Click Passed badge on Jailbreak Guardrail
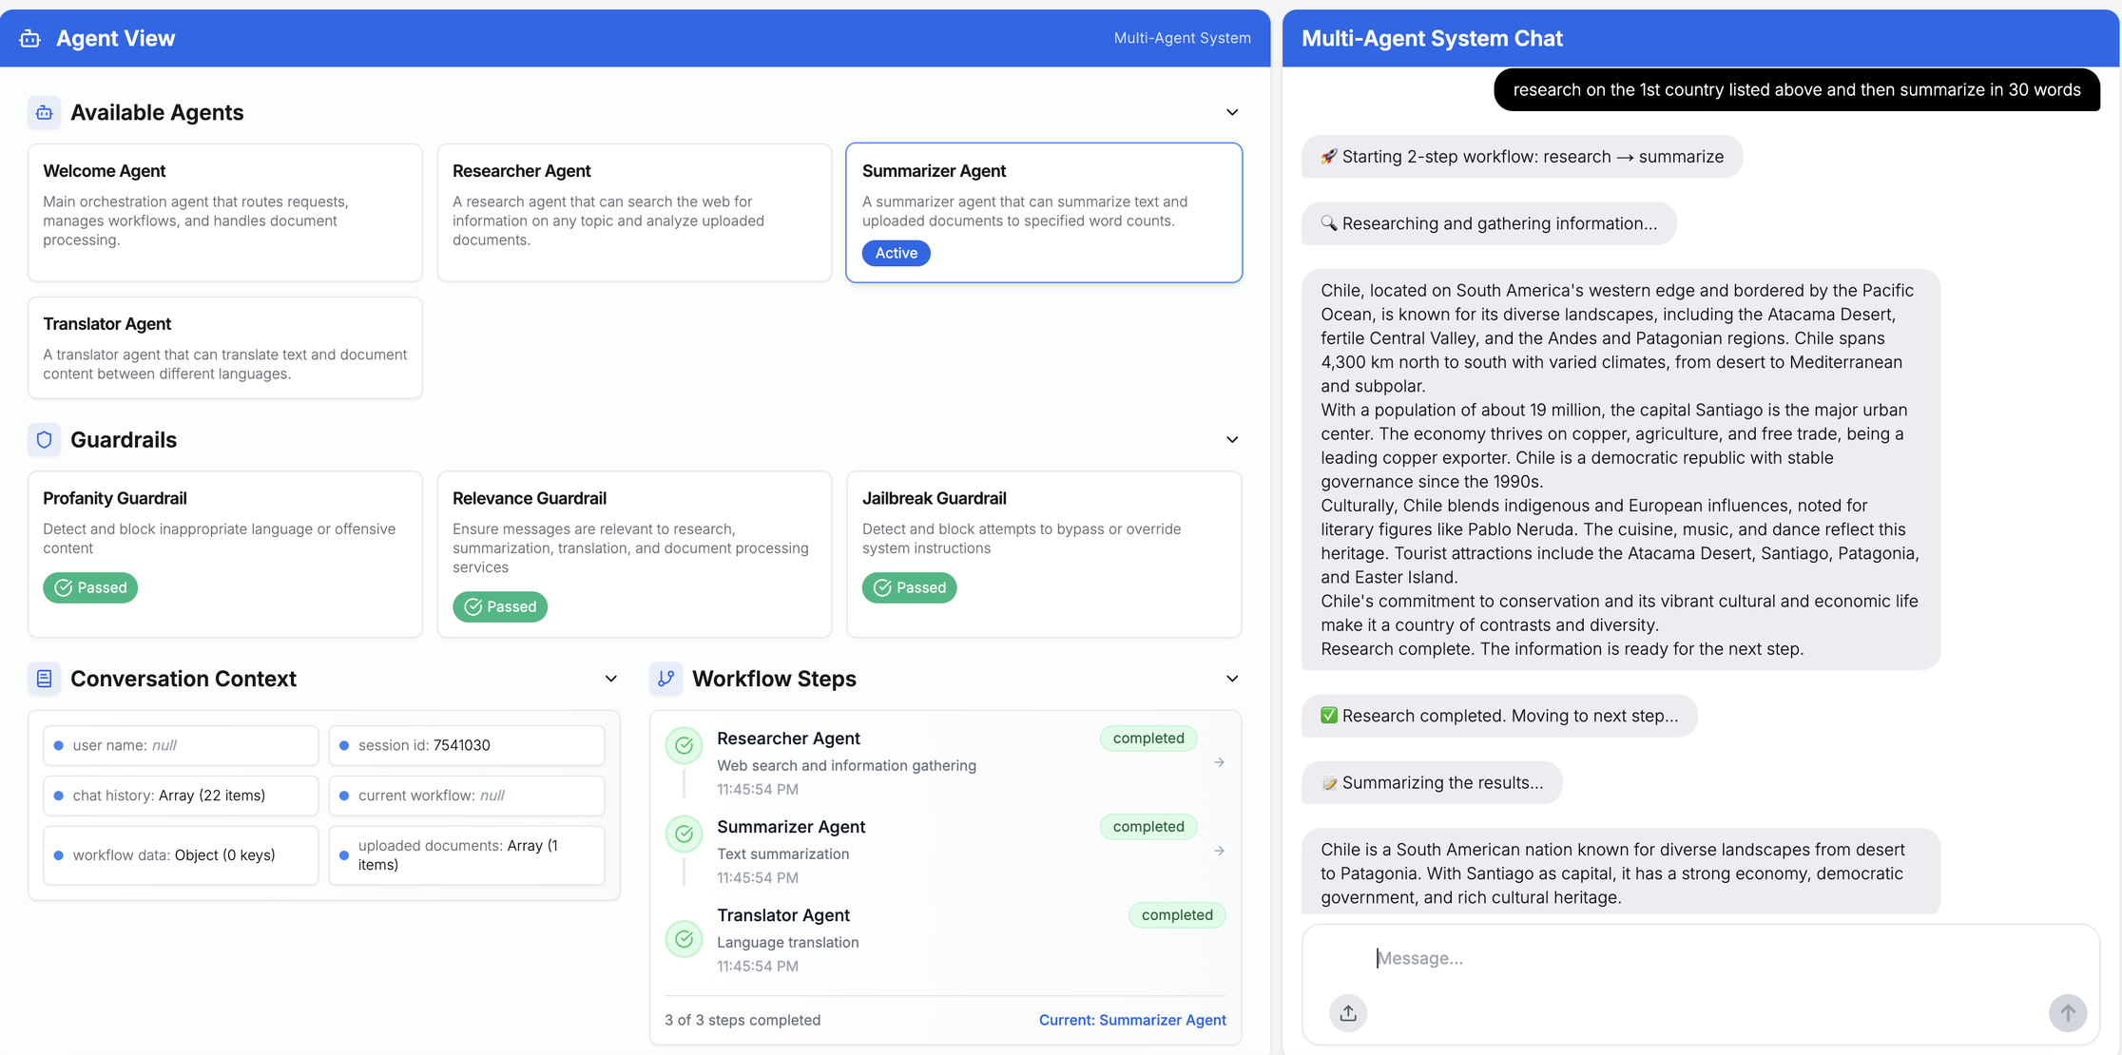Viewport: 2122px width, 1055px height. [909, 587]
